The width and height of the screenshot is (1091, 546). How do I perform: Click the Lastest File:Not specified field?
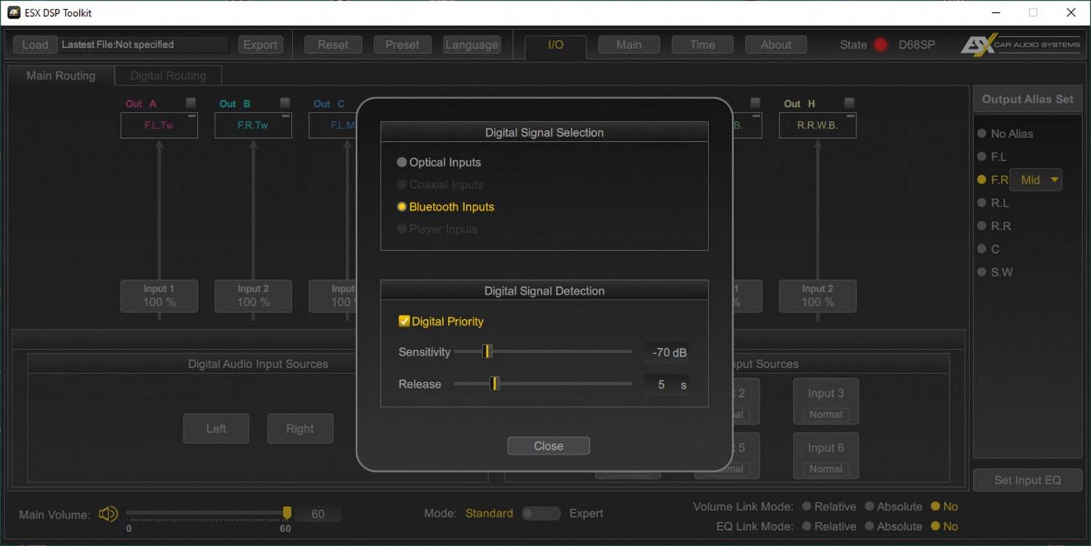pos(143,44)
